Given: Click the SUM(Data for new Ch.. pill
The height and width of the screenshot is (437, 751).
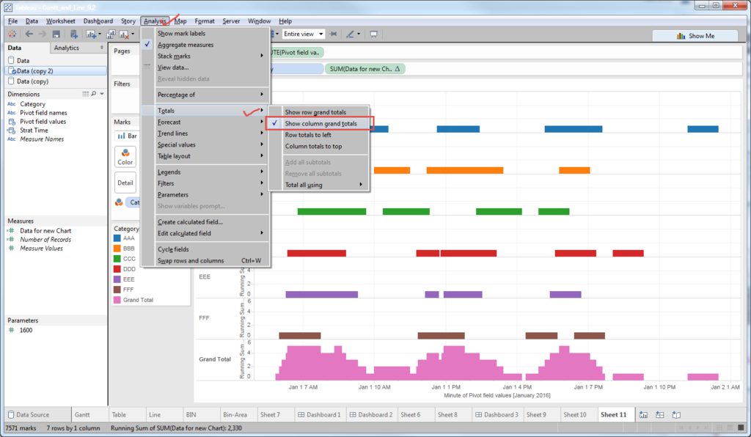Looking at the screenshot, I should pyautogui.click(x=364, y=69).
